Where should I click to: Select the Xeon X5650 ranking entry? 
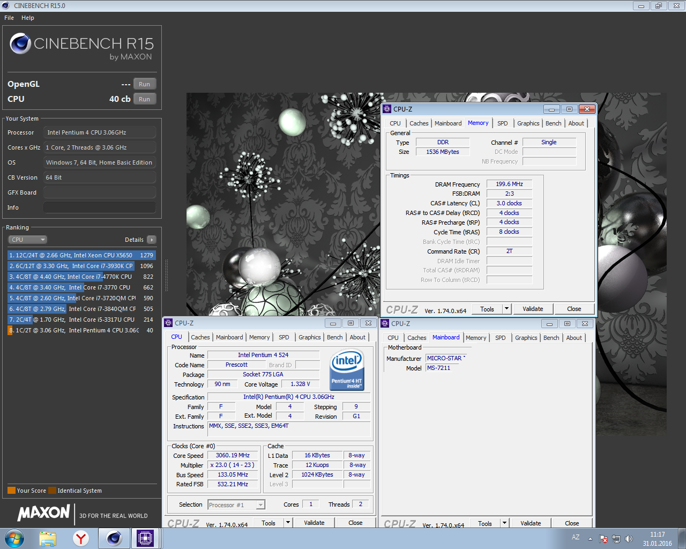(81, 255)
